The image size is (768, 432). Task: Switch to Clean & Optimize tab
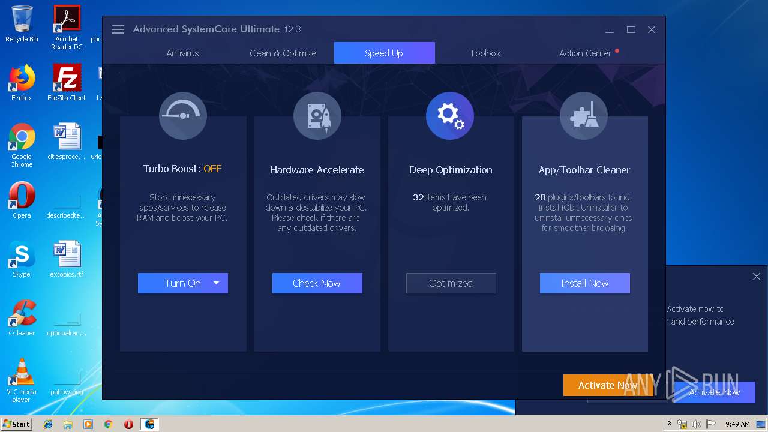click(283, 53)
